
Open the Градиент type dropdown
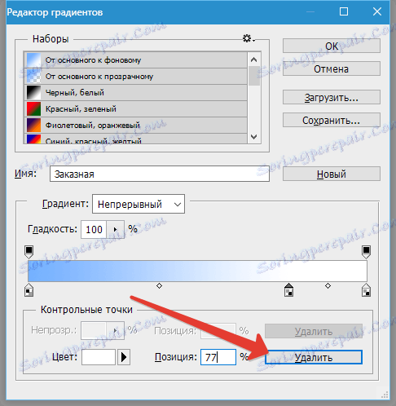[x=139, y=204]
